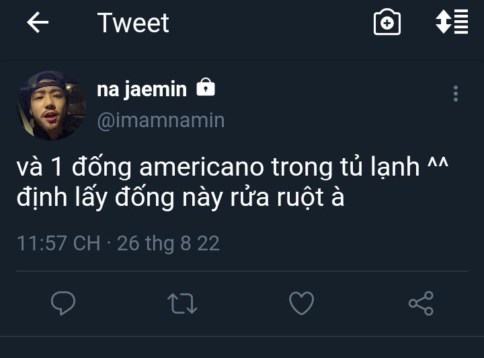Screen dimensions: 484x358
Task: Tap the '^^' emoticon ending first line
Action: [438, 163]
